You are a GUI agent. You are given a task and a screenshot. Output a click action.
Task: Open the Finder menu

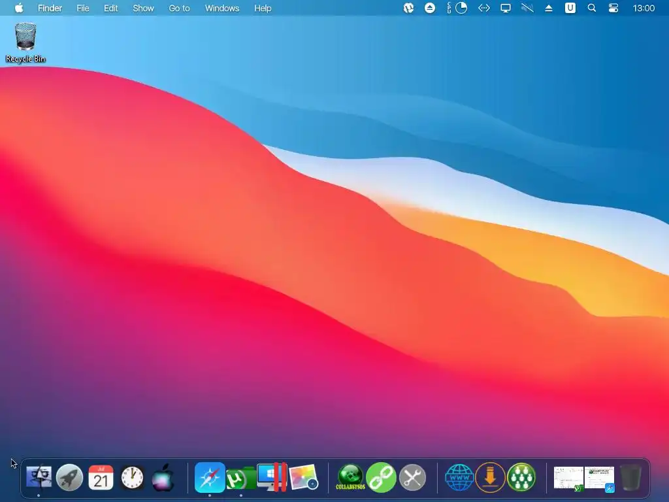click(x=50, y=8)
